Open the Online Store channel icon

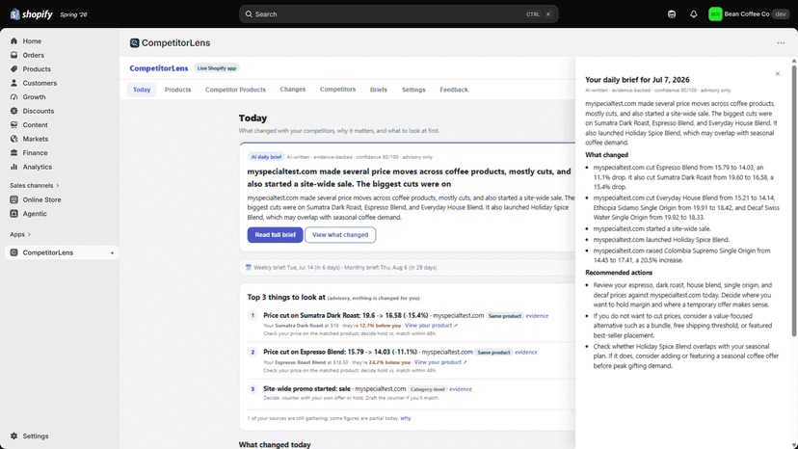[x=13, y=199]
